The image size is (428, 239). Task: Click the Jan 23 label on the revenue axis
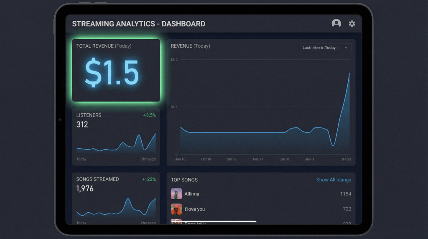(x=346, y=159)
